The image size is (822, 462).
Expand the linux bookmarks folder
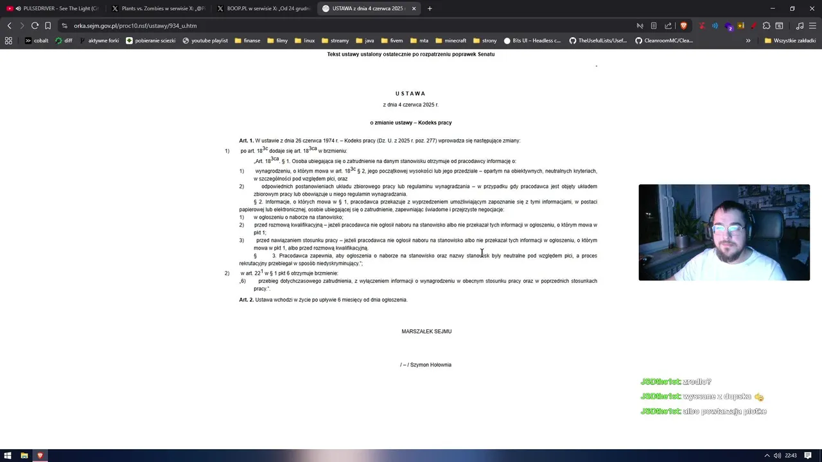tap(305, 40)
